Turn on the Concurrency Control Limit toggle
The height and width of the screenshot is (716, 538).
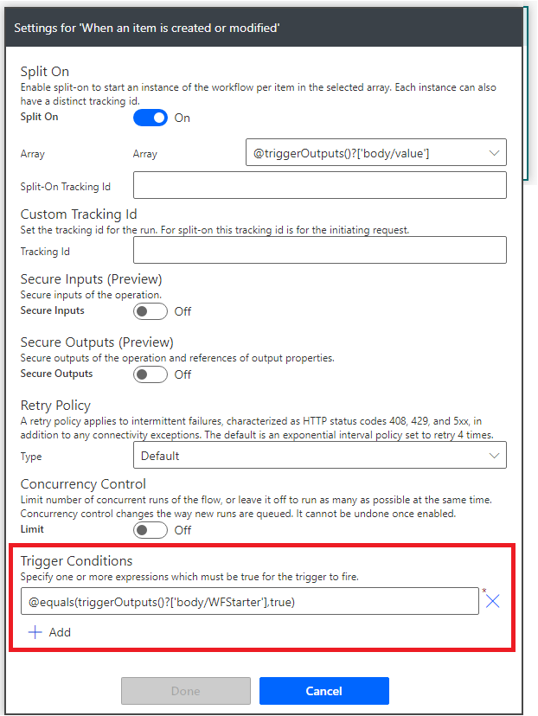pyautogui.click(x=151, y=530)
